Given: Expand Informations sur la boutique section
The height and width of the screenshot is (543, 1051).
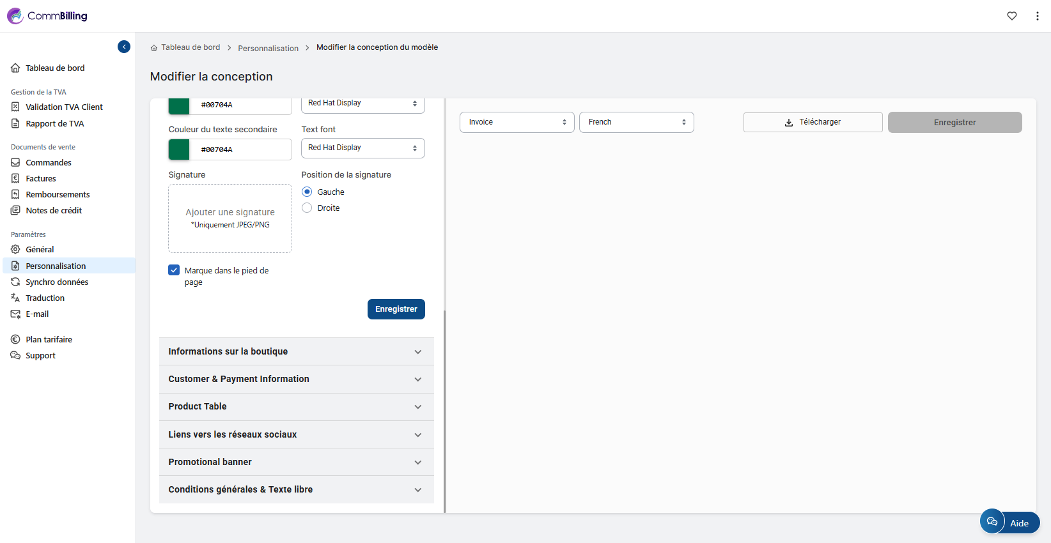Looking at the screenshot, I should [x=296, y=351].
